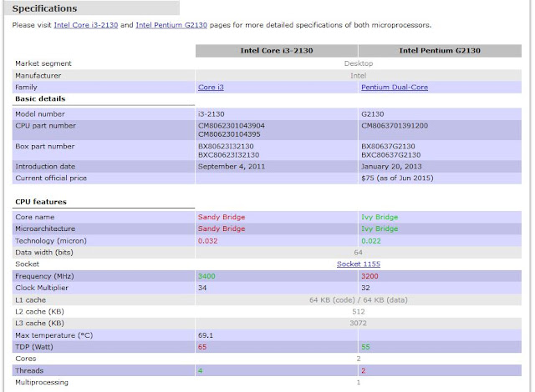Follow the Pentium Dual-Core family link
This screenshot has width=535, height=392.
click(395, 87)
